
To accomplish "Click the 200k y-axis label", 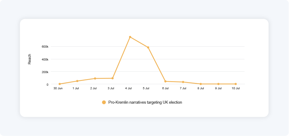I will tap(45, 72).
